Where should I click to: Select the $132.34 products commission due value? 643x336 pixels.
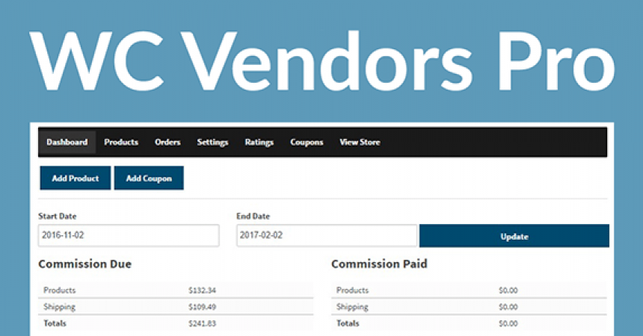(x=202, y=290)
